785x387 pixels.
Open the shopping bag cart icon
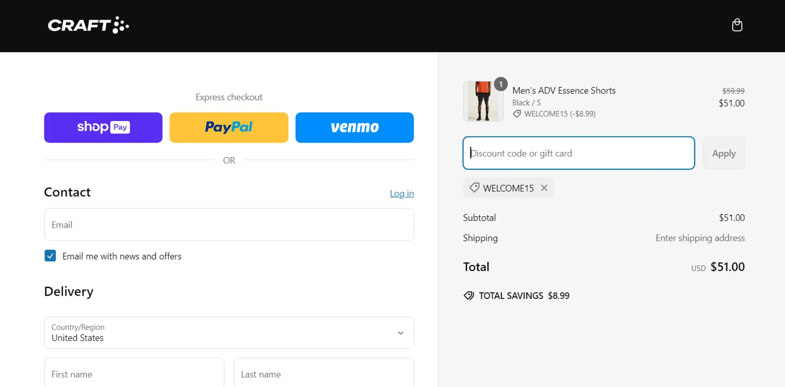[x=737, y=25]
